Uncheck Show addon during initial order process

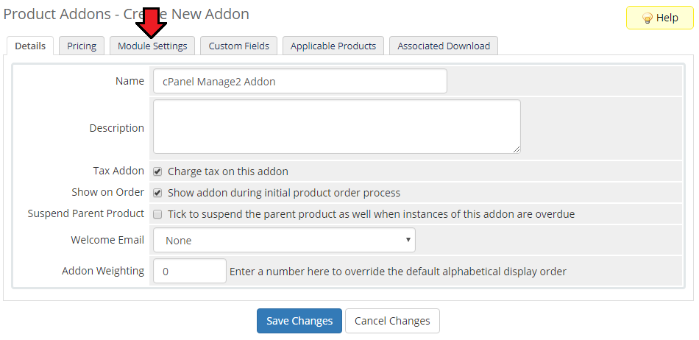point(157,193)
